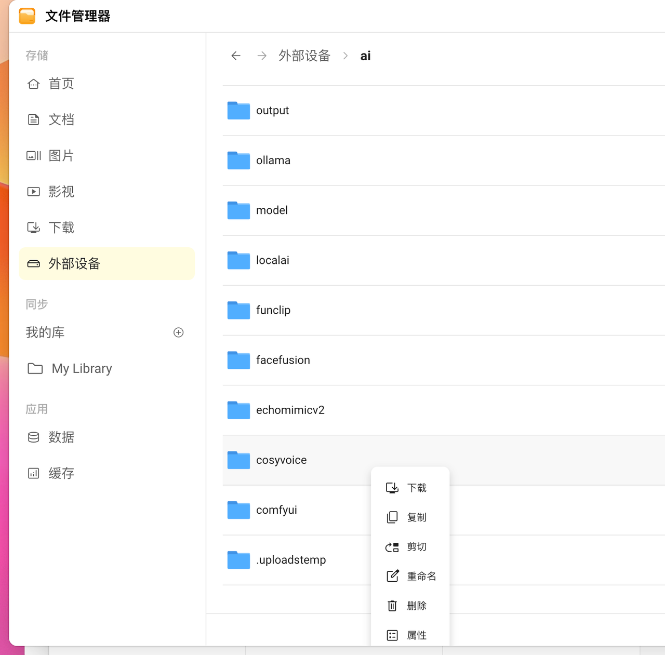Expand the breadcrumb chevron before ai
The image size is (665, 655).
click(345, 56)
